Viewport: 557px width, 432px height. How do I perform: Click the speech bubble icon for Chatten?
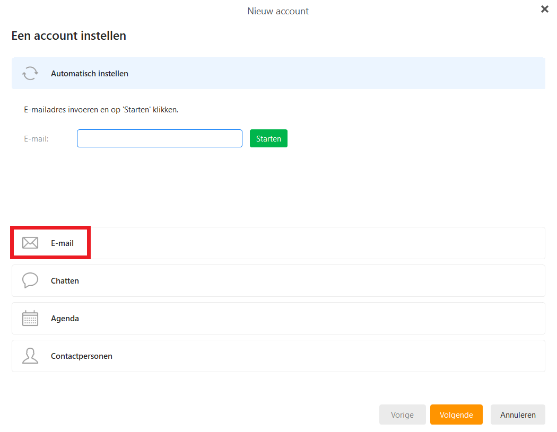point(30,280)
